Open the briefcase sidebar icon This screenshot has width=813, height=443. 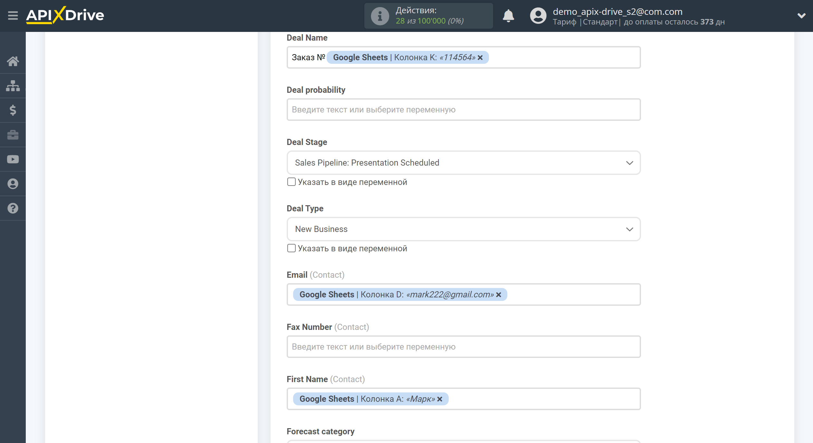13,135
